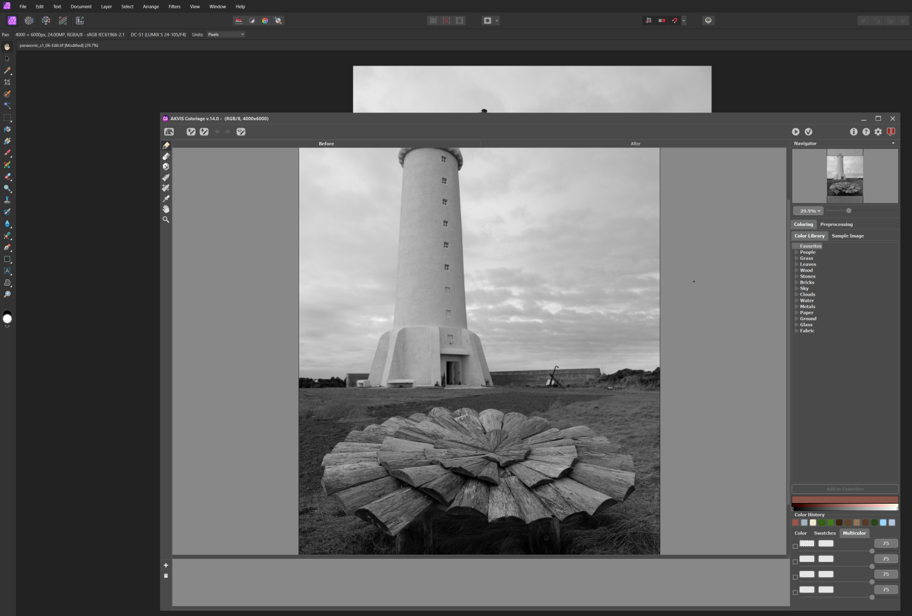Viewport: 912px width, 616px height.
Task: Enable the first Multicolor row checkbox
Action: point(795,546)
